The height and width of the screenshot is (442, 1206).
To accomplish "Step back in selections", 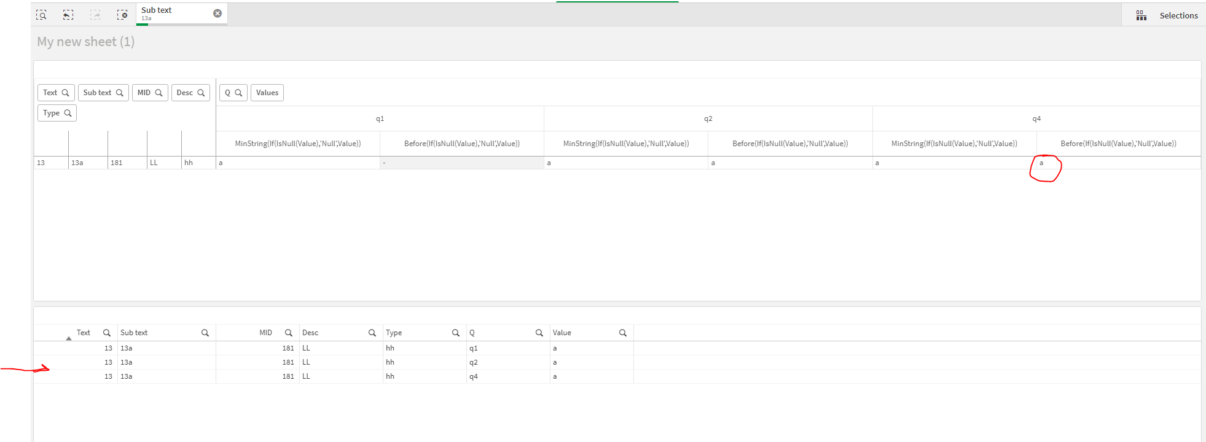I will [68, 15].
